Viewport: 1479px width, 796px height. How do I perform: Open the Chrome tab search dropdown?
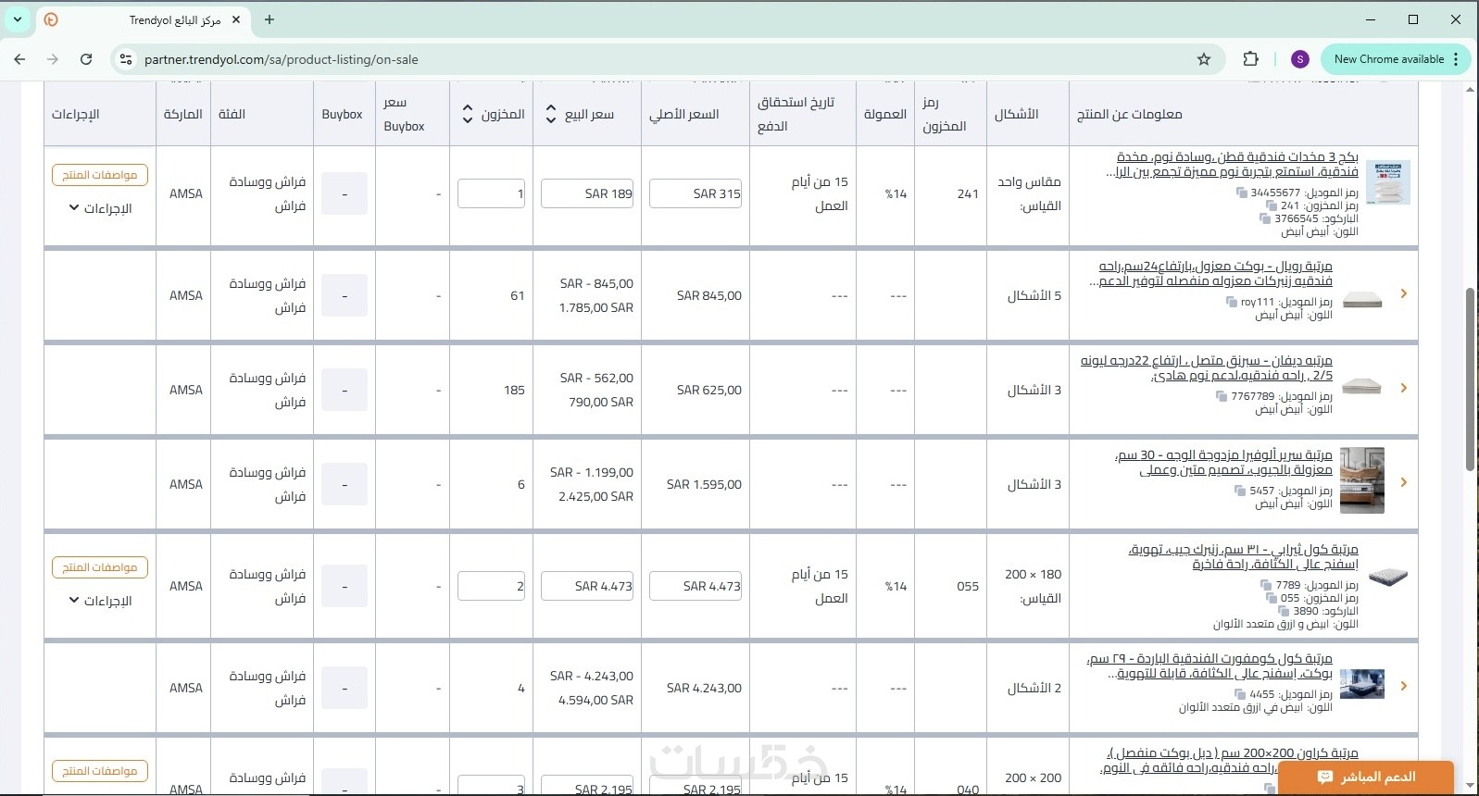click(x=18, y=19)
